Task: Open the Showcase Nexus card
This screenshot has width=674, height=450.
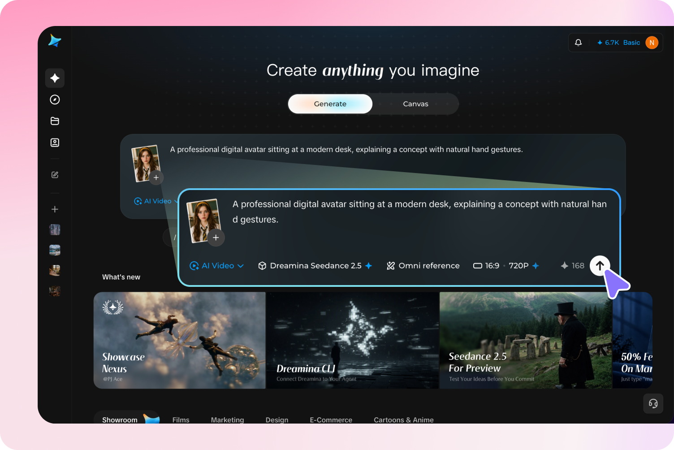Action: (x=180, y=340)
